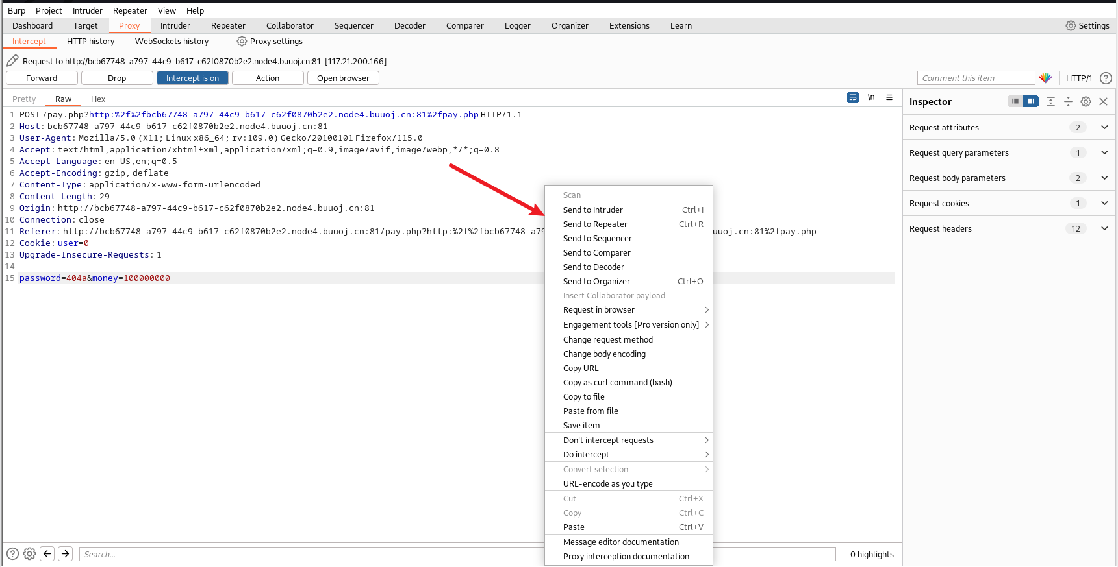Open Message editor documentation
The width and height of the screenshot is (1118, 567).
pos(629,542)
